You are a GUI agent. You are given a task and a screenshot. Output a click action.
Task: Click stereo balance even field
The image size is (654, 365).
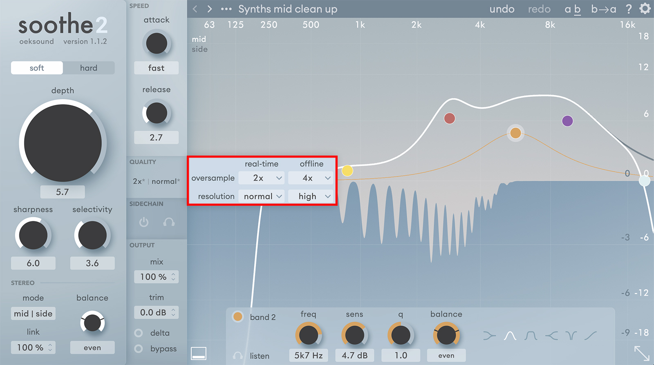92,347
